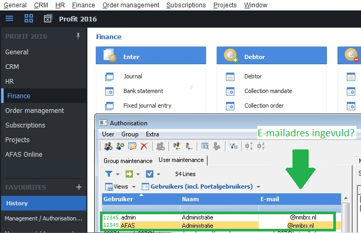The height and width of the screenshot is (233, 361).
Task: Open the CRM menu in the menu bar
Action: [41, 5]
